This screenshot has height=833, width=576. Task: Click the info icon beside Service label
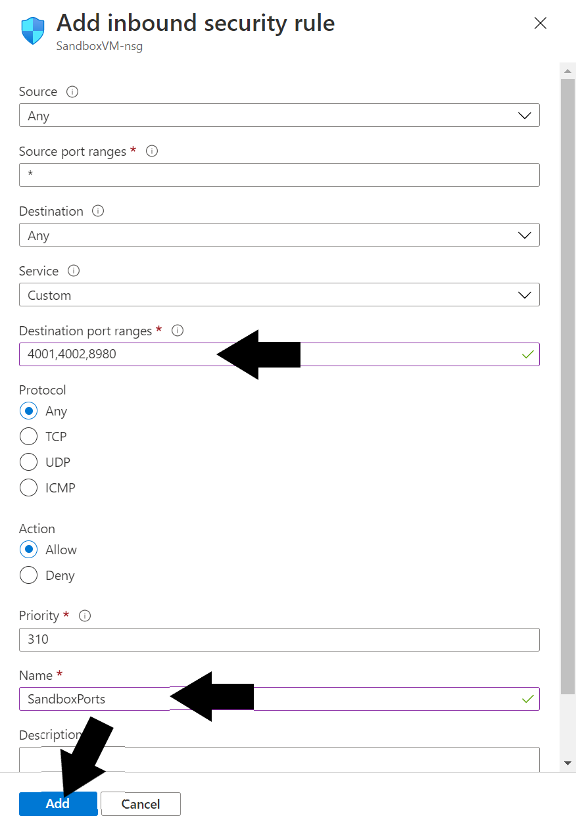[74, 271]
